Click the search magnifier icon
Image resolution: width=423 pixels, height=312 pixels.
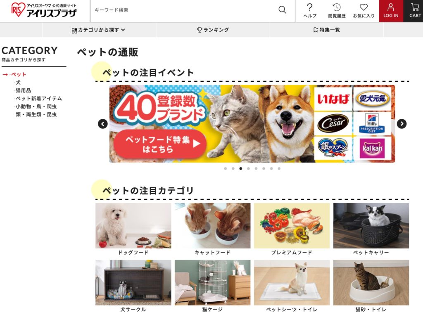[x=282, y=10]
